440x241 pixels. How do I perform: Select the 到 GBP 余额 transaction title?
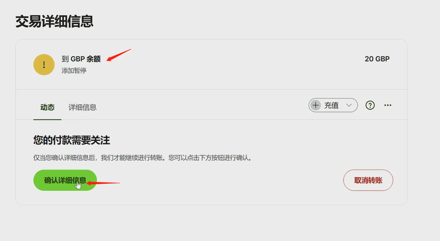tap(81, 59)
